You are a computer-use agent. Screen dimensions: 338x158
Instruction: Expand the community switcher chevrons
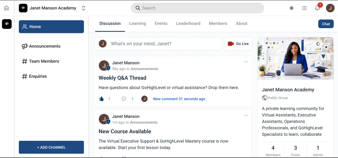click(x=83, y=8)
